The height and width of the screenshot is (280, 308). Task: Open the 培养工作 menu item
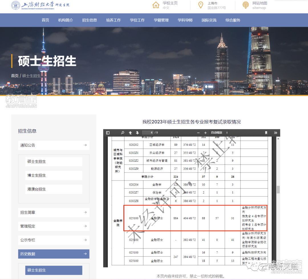pos(113,20)
